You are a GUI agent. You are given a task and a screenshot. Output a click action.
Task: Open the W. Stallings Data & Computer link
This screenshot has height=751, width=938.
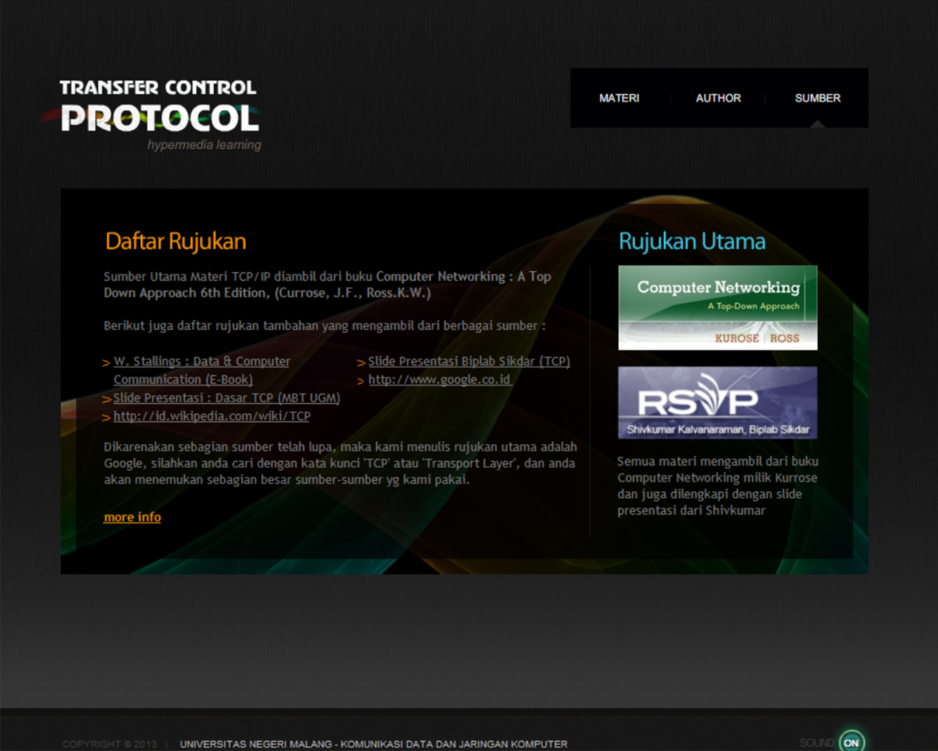[202, 361]
